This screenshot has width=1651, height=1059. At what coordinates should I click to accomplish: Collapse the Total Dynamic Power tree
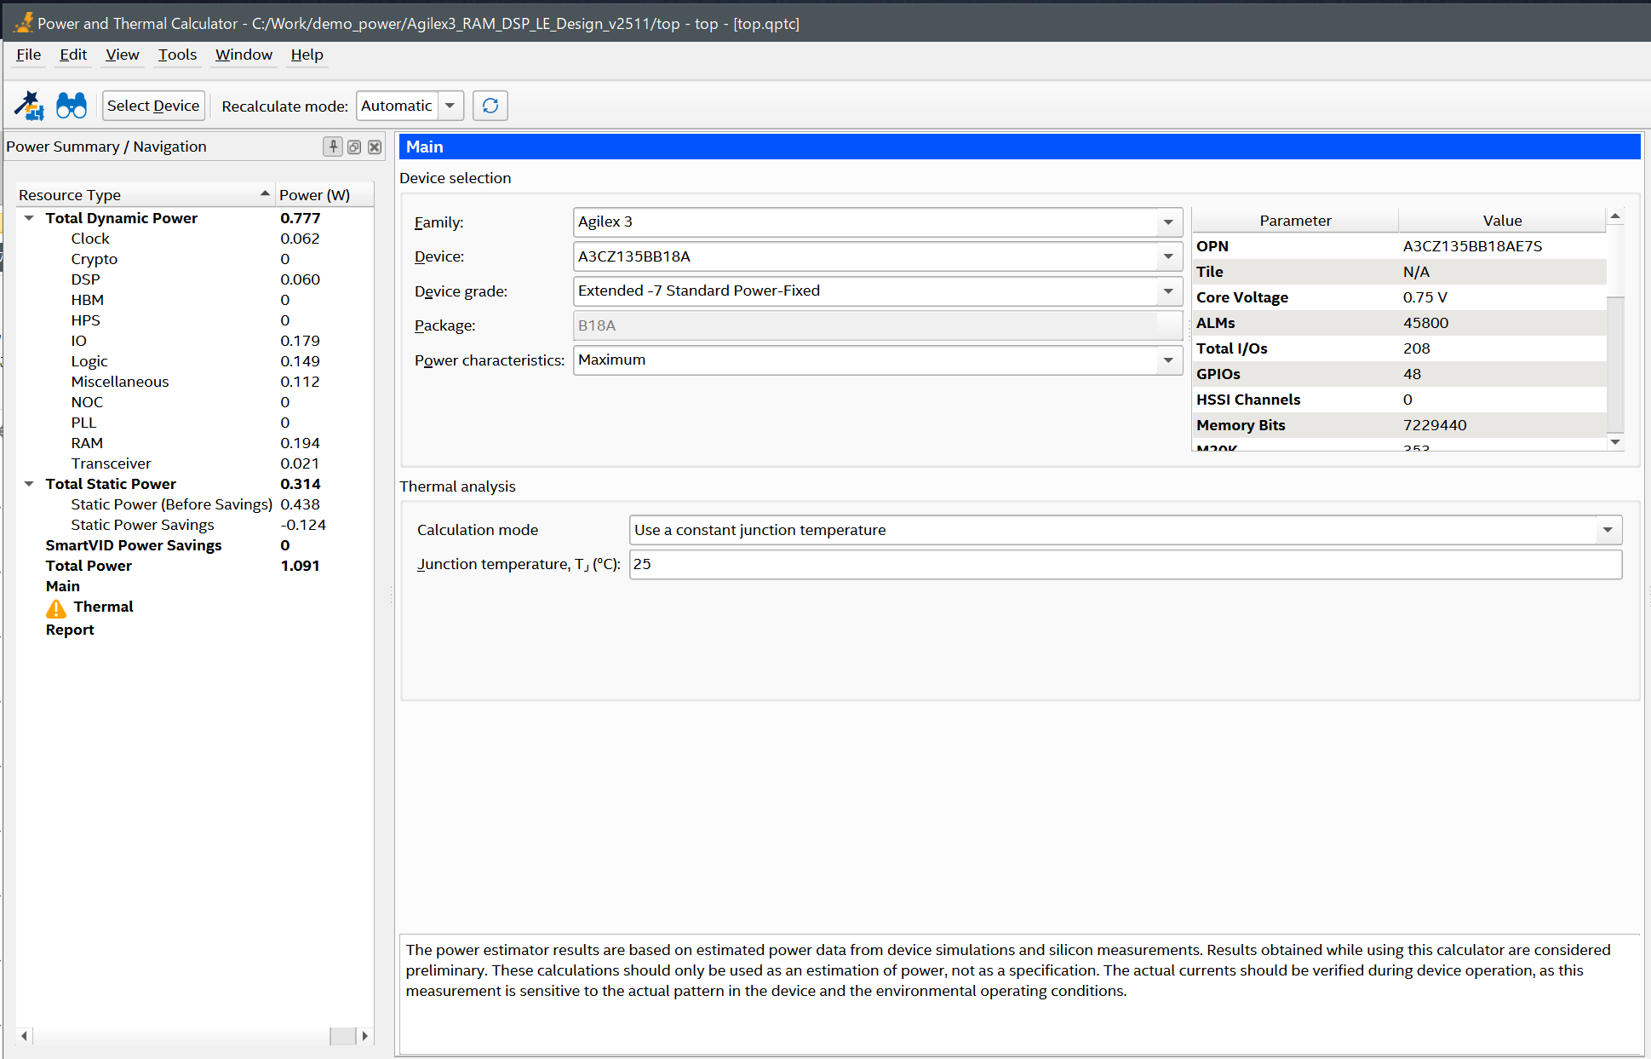point(29,218)
